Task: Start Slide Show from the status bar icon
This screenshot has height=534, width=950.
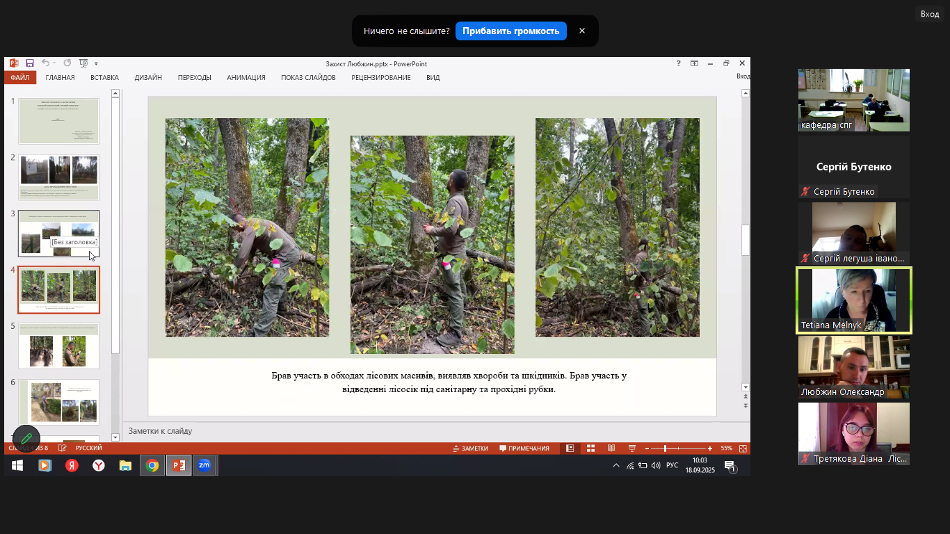Action: click(632, 448)
